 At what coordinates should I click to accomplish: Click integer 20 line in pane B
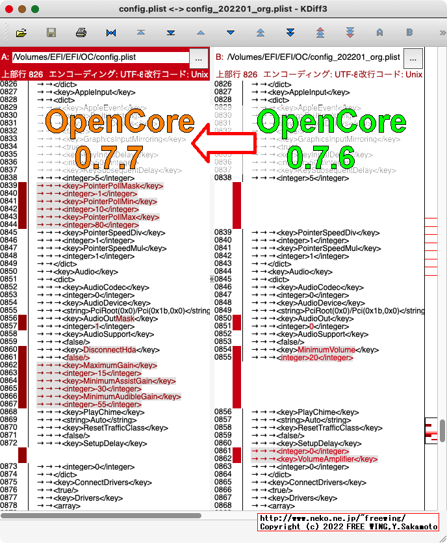coord(302,358)
